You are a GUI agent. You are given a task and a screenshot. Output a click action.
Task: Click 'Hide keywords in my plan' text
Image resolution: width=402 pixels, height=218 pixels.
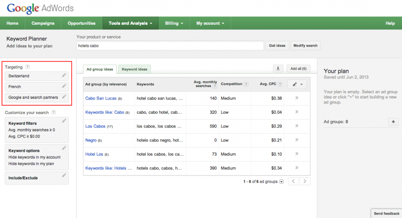pyautogui.click(x=31, y=163)
